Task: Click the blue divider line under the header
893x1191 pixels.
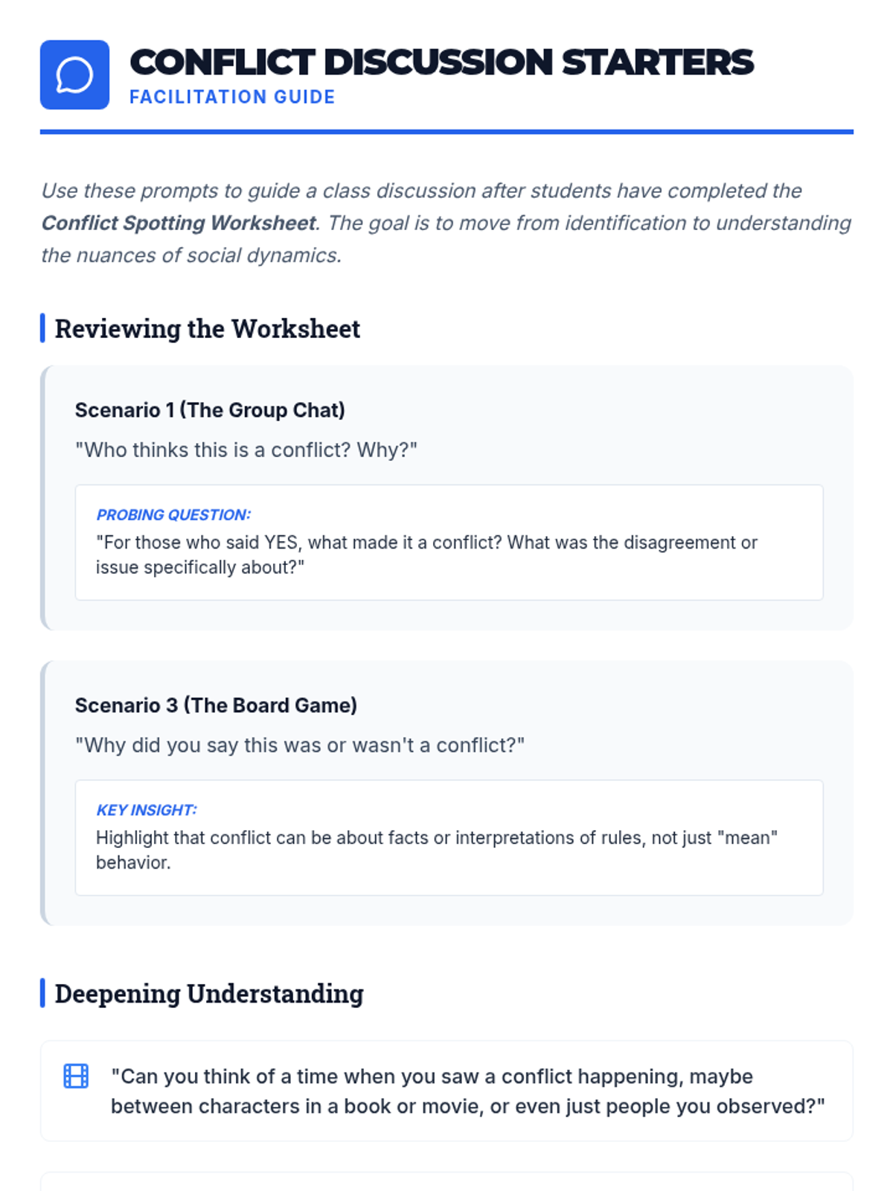Action: pyautogui.click(x=446, y=132)
